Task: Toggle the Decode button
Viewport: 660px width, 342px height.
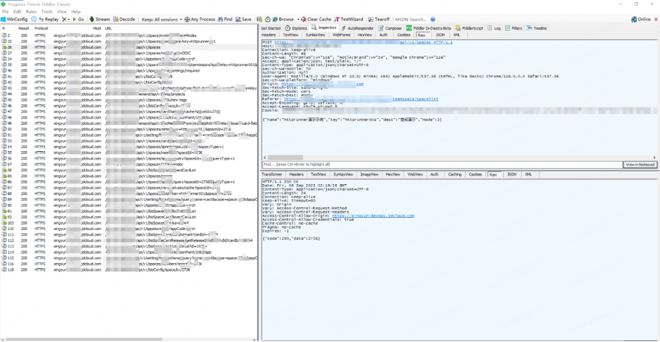Action: pos(124,20)
